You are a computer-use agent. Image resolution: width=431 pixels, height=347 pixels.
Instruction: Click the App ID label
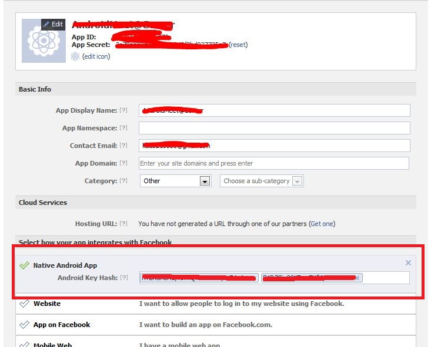click(84, 37)
